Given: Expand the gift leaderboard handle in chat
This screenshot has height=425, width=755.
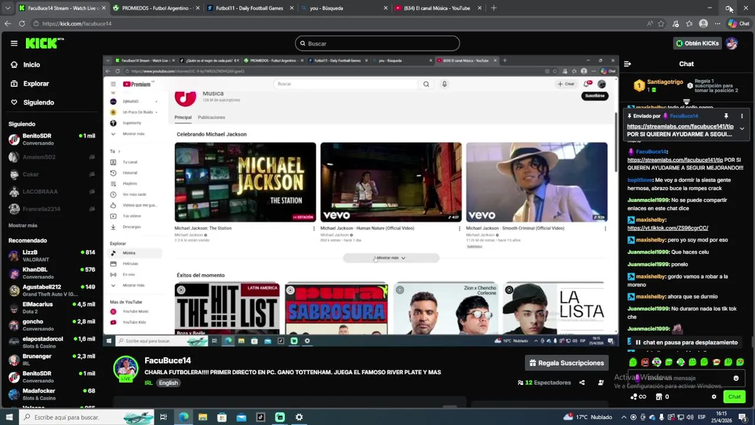Looking at the screenshot, I should 686,102.
